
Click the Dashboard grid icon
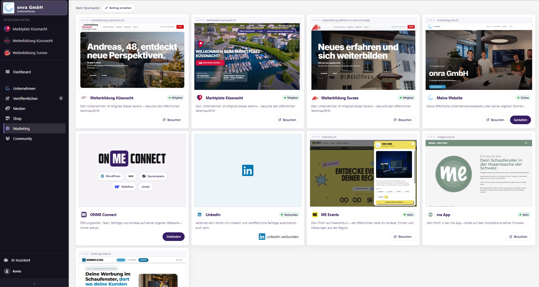8,72
